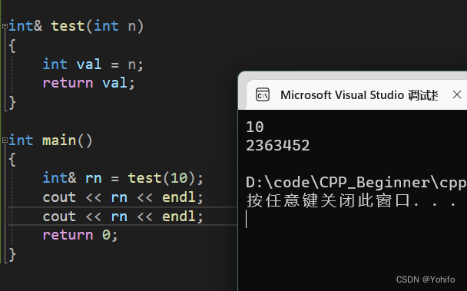Select the Microsoft Visual Studio debug console tab
This screenshot has width=467, height=291.
[x=357, y=94]
